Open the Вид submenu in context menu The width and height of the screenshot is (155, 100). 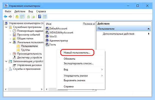[x=81, y=70]
